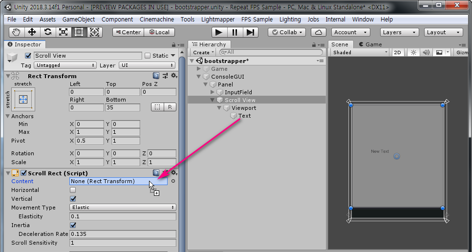Open Content object picker circle
The width and height of the screenshot is (472, 252).
point(173,181)
